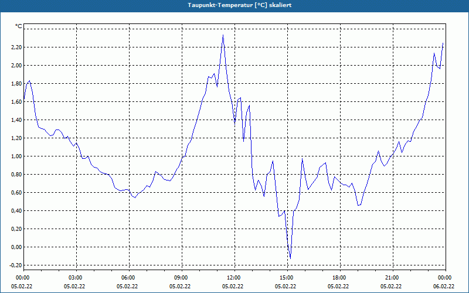This screenshot has width=469, height=293.
Task: Click the y-axis value 1,80
Action: 16,84
